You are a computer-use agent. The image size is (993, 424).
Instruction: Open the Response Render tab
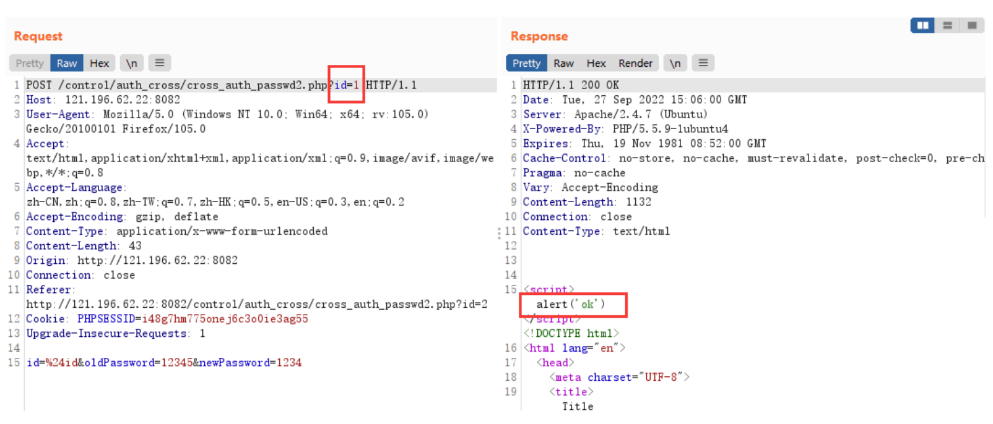(635, 63)
